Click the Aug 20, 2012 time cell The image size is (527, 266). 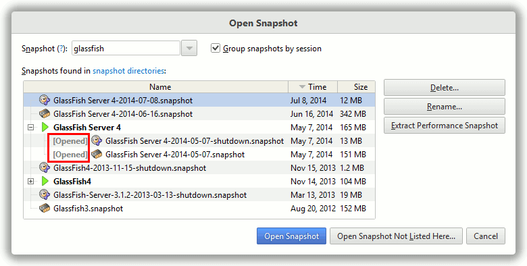(x=313, y=209)
